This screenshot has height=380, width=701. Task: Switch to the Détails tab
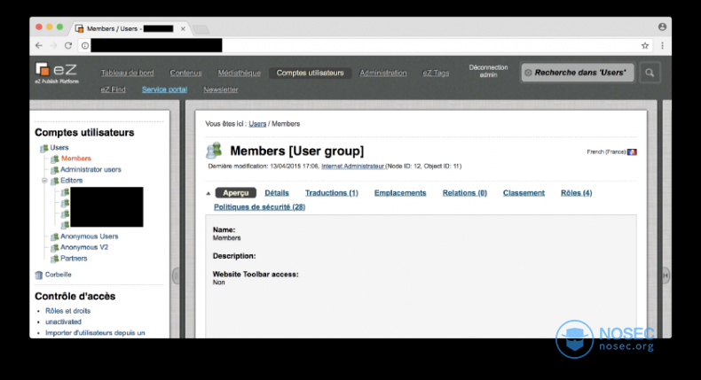277,193
